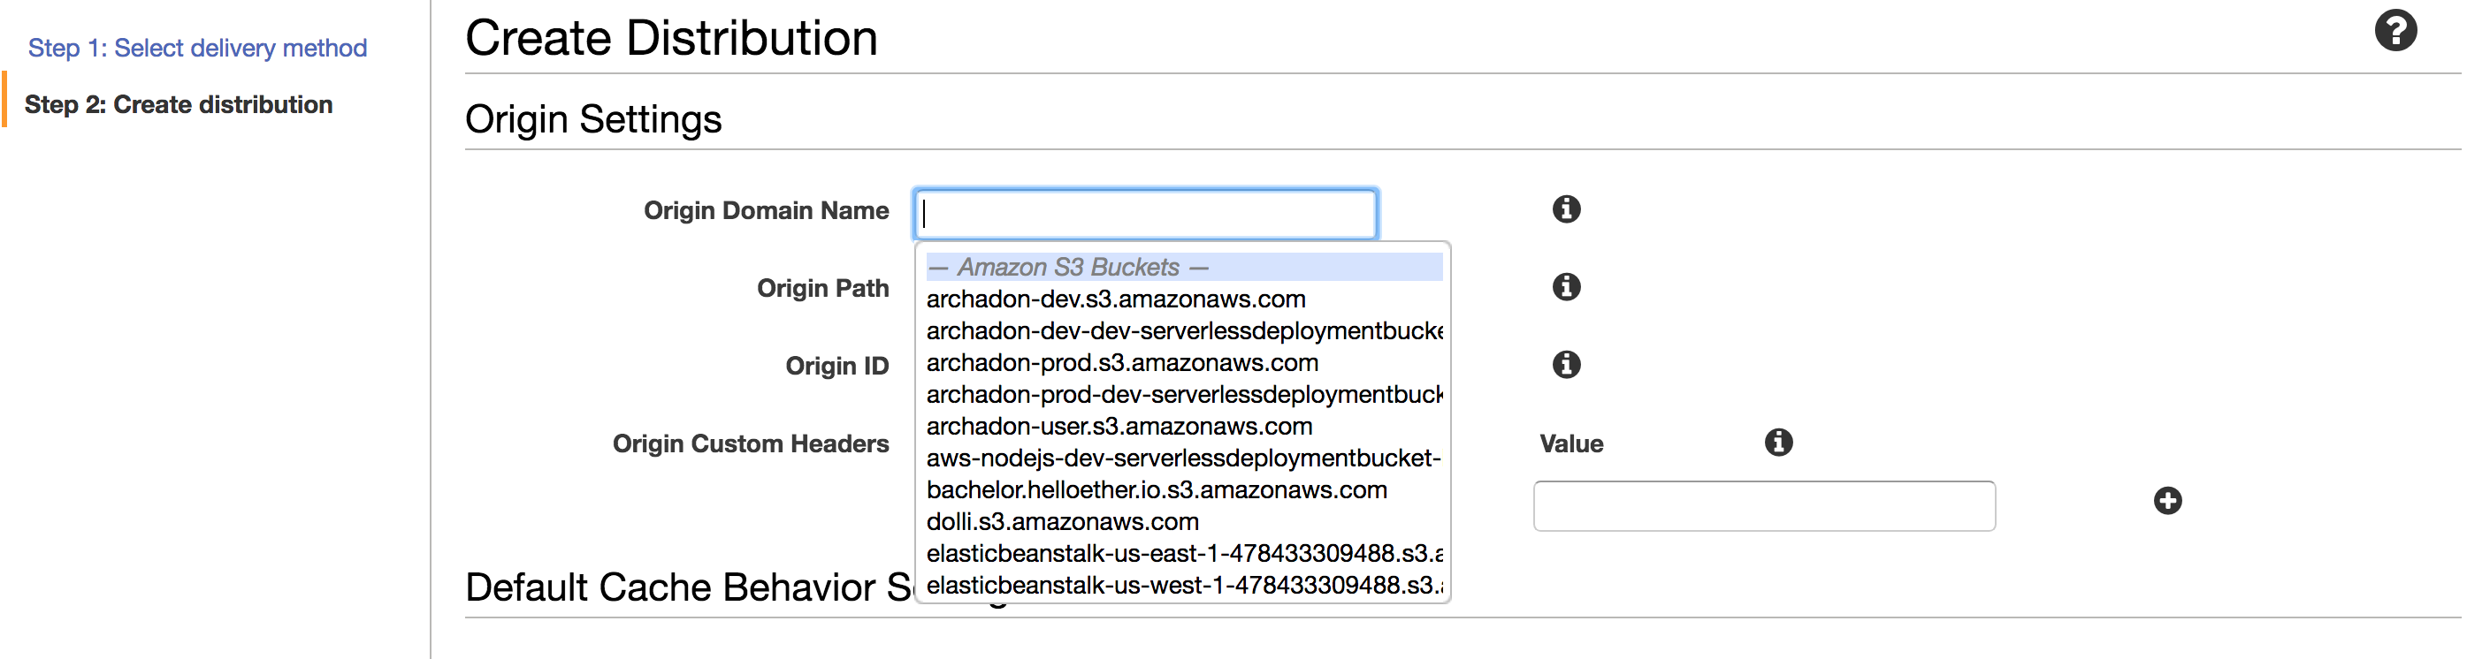Select Step 2: Create distribution
This screenshot has height=659, width=2467.
point(178,104)
